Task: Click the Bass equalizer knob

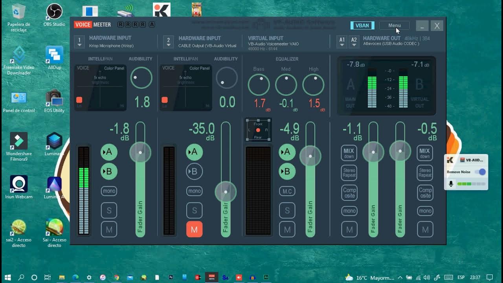Action: (x=259, y=85)
